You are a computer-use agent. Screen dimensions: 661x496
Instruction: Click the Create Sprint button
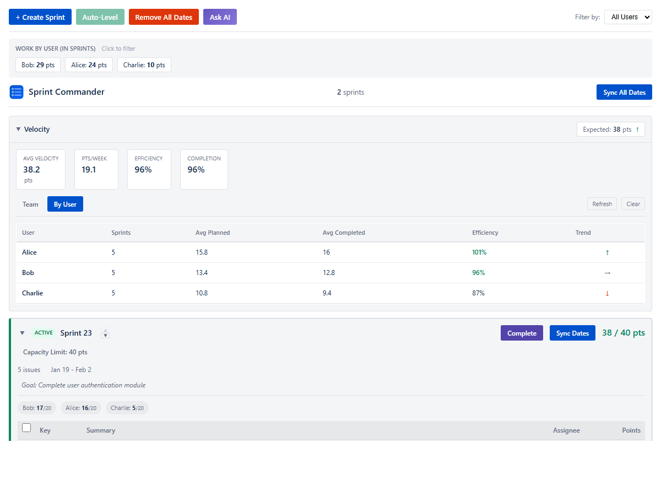40,17
